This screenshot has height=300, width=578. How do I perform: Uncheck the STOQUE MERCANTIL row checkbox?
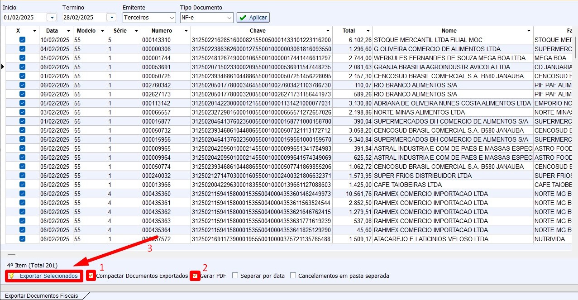(x=22, y=40)
